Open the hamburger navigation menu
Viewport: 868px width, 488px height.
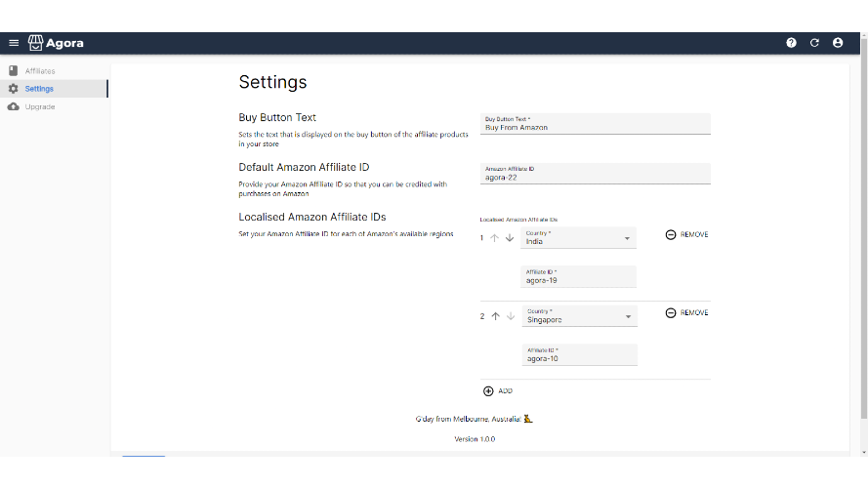14,43
